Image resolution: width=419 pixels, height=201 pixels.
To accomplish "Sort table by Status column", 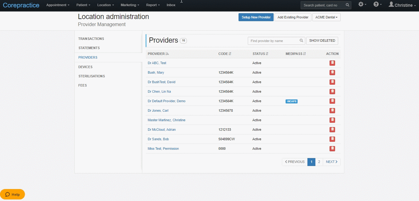I will pos(260,54).
